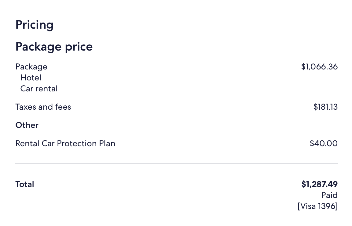This screenshot has height=226, width=352.
Task: Click the $1,287.49 total amount
Action: click(x=319, y=184)
